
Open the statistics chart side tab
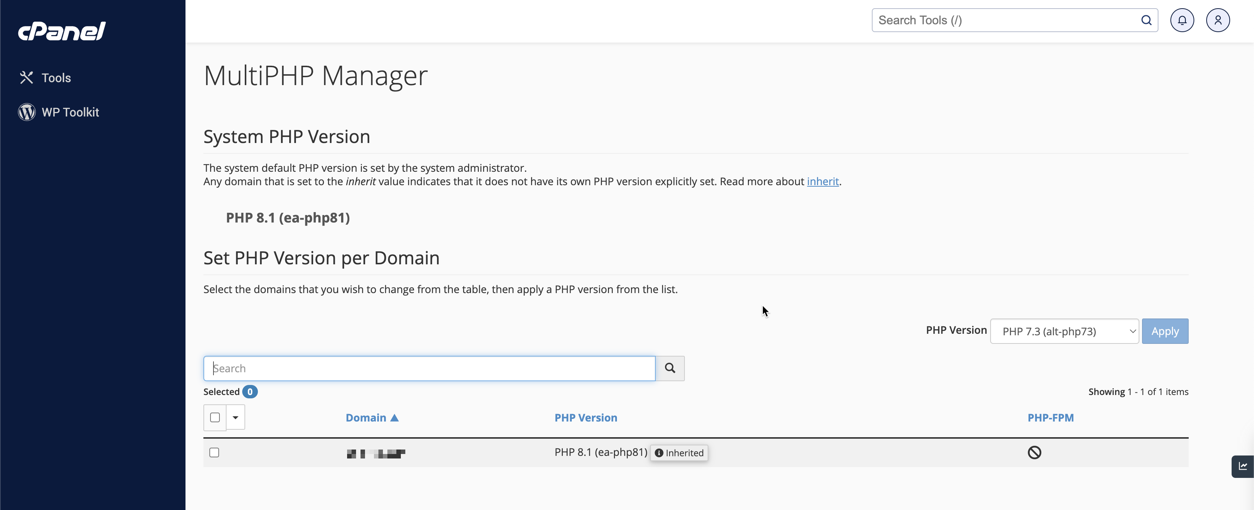tap(1243, 466)
